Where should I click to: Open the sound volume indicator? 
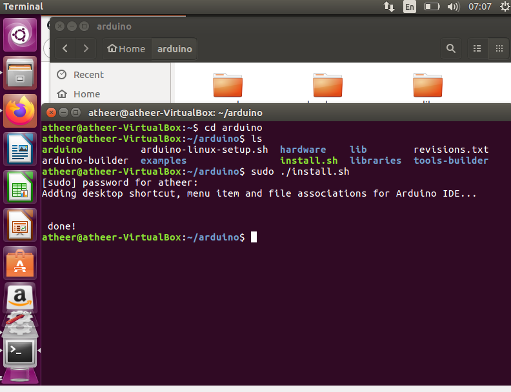click(x=454, y=6)
